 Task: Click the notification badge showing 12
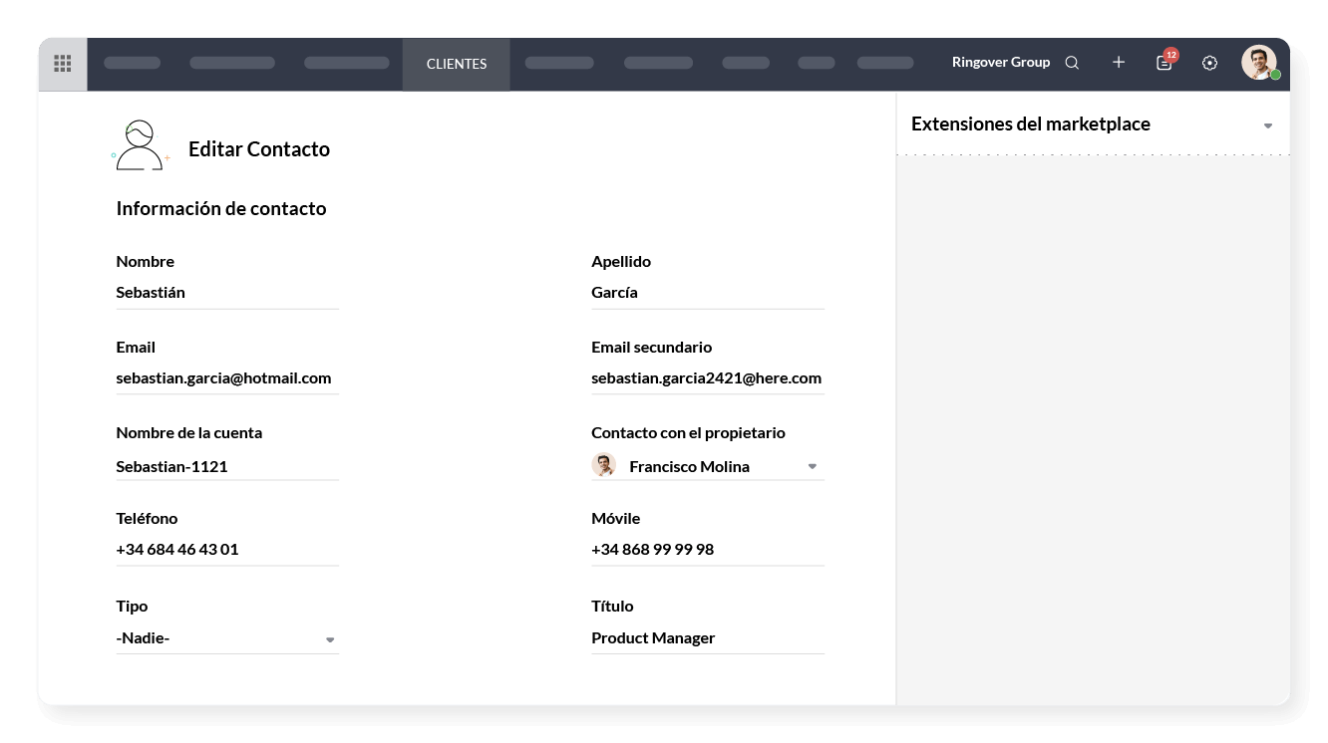click(x=1172, y=53)
